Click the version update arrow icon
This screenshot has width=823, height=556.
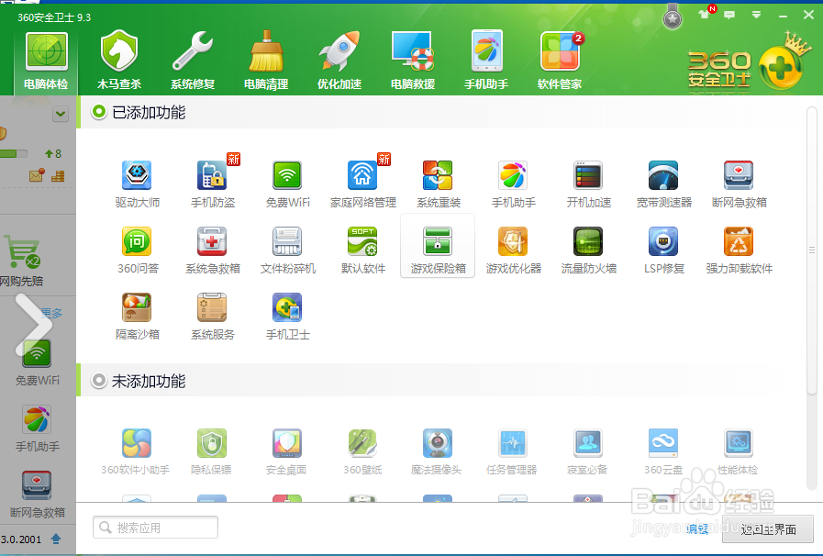click(x=56, y=539)
